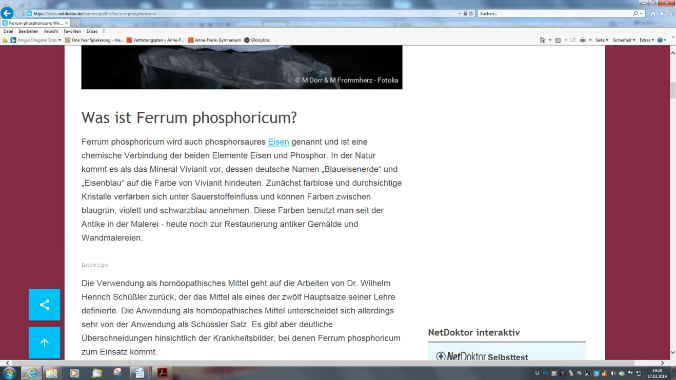Viewport: 676px width, 380px height.
Task: Open favorites using the star icon
Action: [x=661, y=14]
